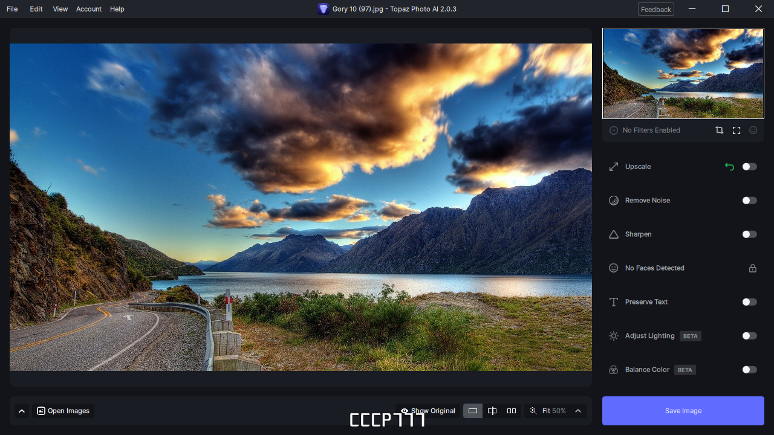Click the lock icon on No Faces Detected

click(x=753, y=268)
